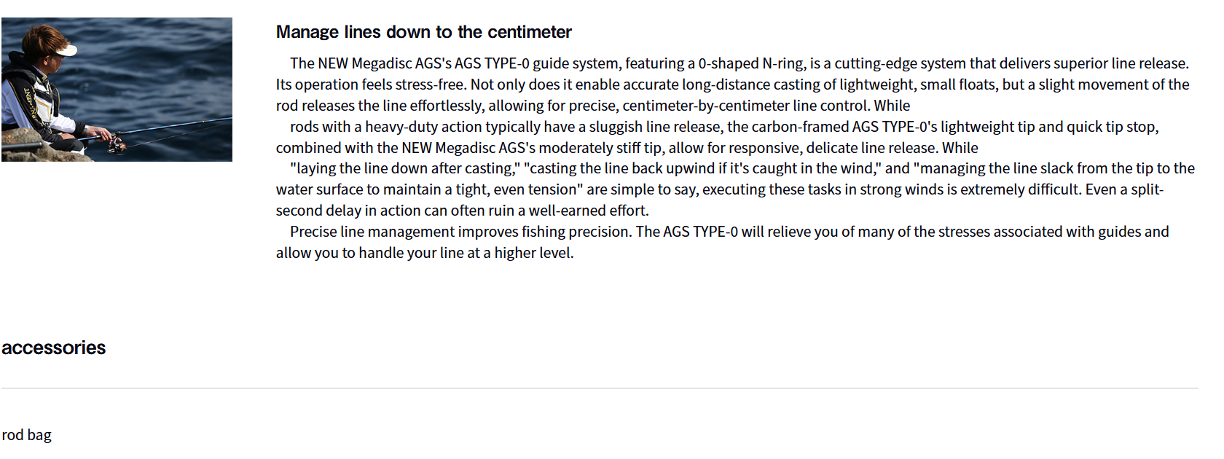
Task: Click the line starting "combined with the NEW Megadisc"
Action: click(627, 148)
